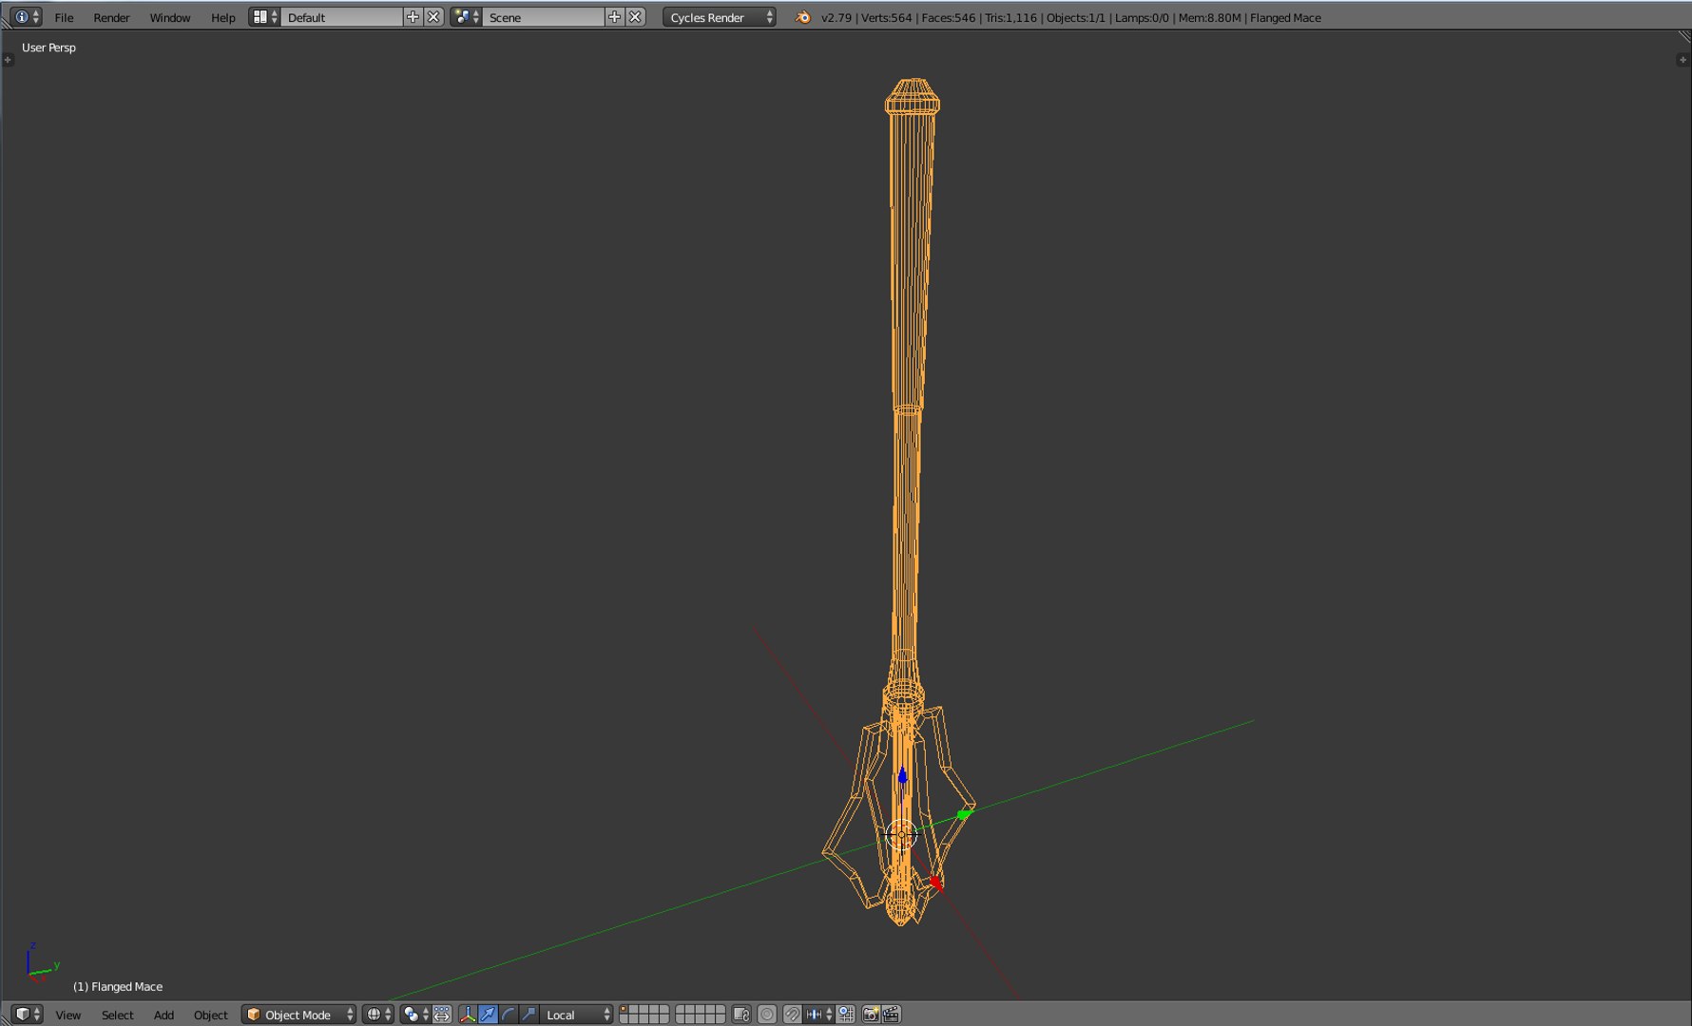Expand the tool shelf with left plus
The height and width of the screenshot is (1026, 1692).
(x=8, y=60)
